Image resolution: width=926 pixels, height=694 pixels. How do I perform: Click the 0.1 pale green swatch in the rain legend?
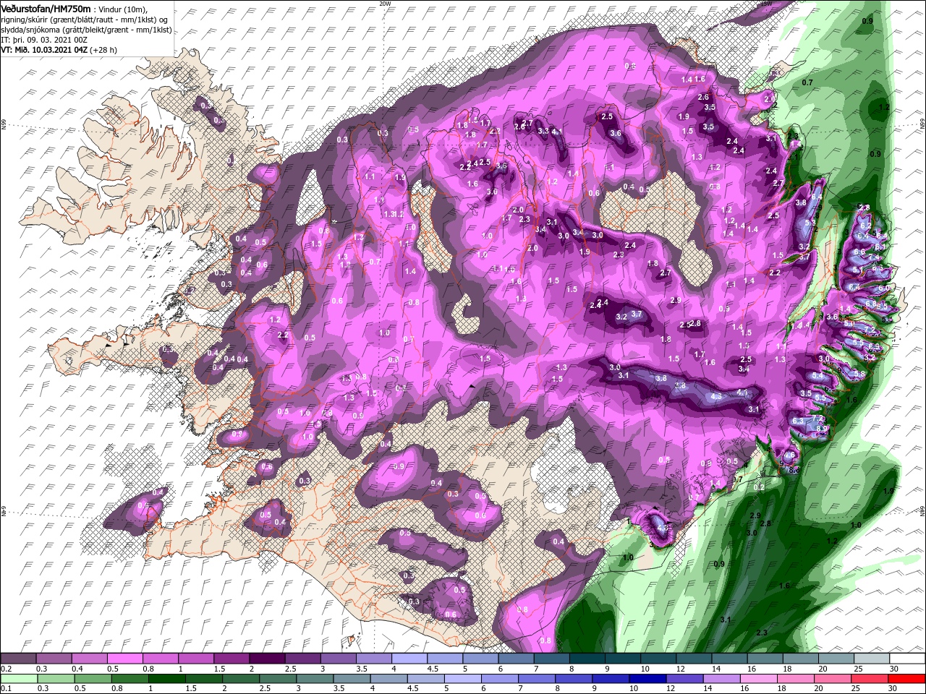[x=18, y=679]
